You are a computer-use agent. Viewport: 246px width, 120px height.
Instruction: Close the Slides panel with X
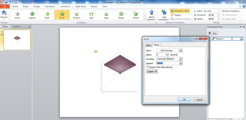[30, 27]
